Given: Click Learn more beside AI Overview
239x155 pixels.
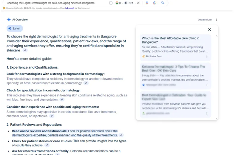Looking at the screenshot, I should [204, 20].
